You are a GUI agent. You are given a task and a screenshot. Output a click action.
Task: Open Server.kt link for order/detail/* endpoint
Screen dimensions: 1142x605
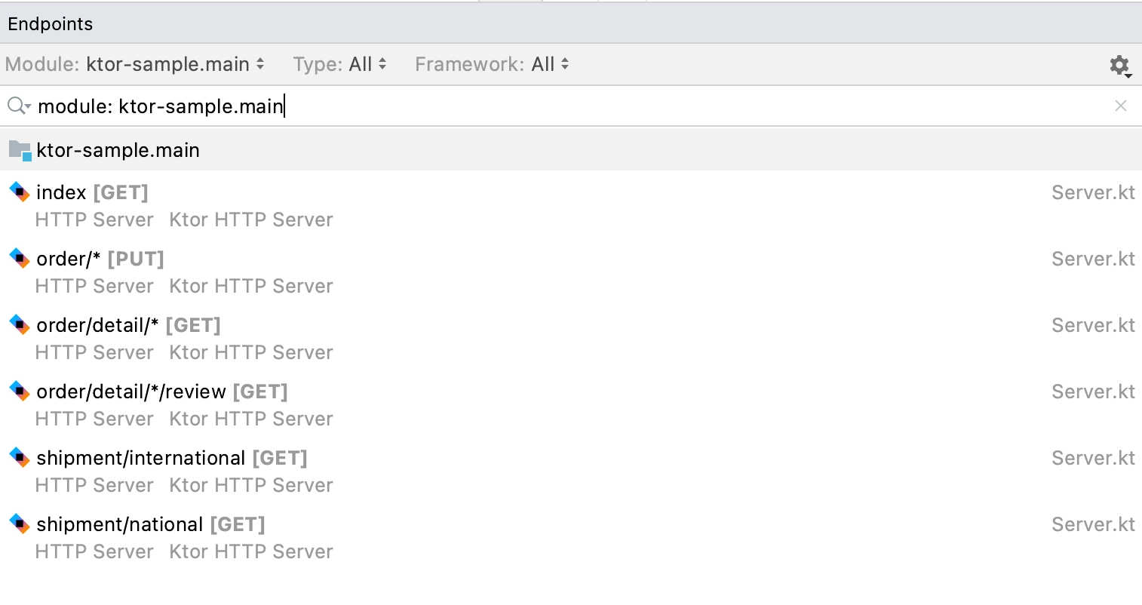[x=1093, y=325]
